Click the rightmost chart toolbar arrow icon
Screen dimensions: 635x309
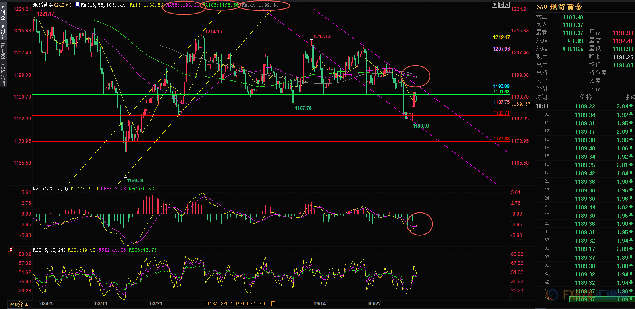507,5
